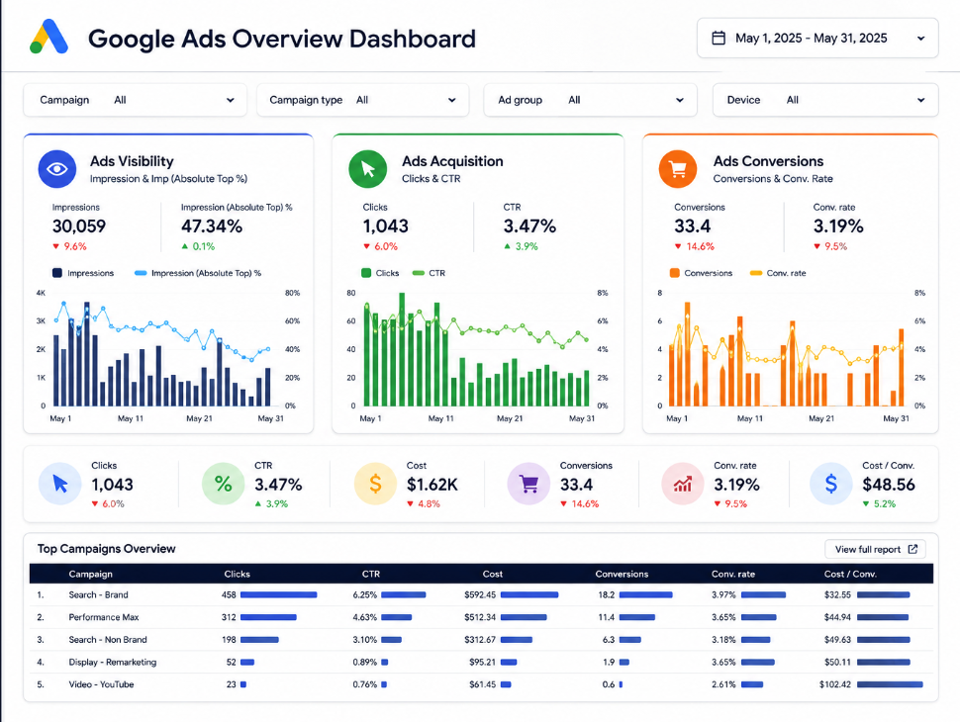Viewport: 960px width, 722px height.
Task: Click the calendar icon in date picker
Action: 719,38
